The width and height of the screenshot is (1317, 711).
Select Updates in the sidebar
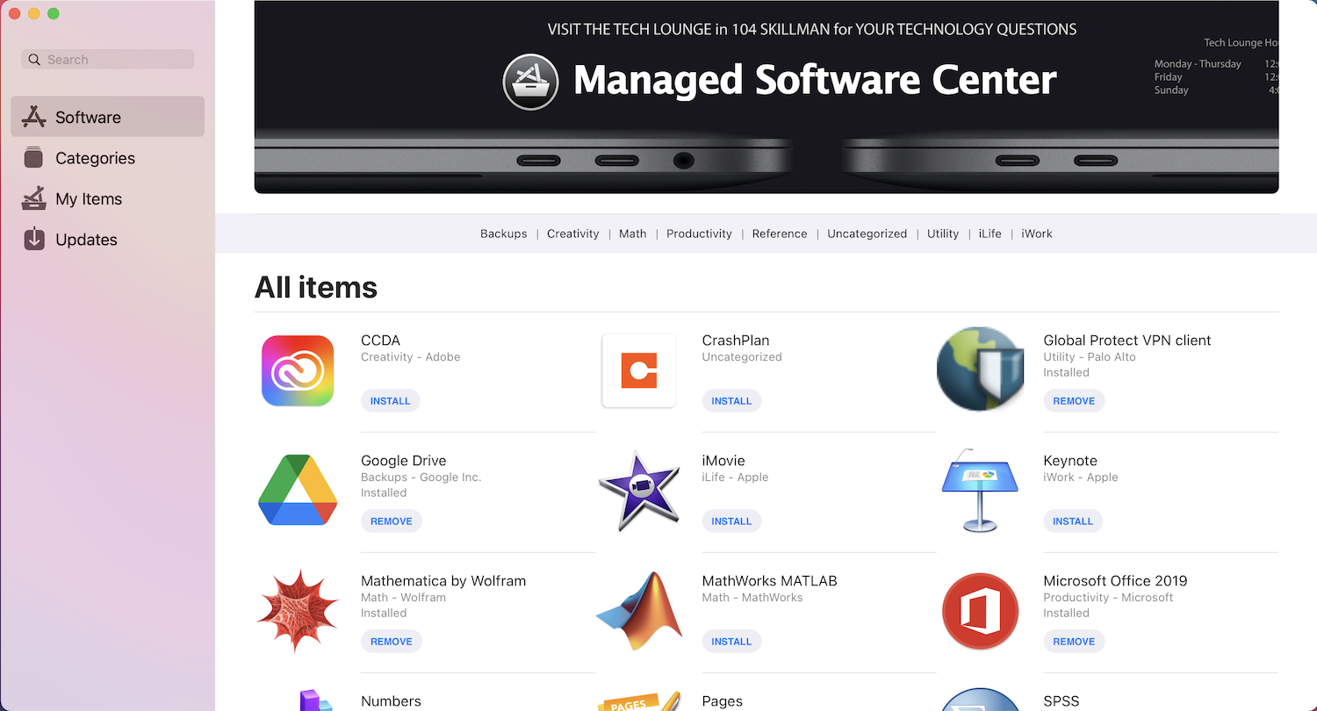(107, 239)
